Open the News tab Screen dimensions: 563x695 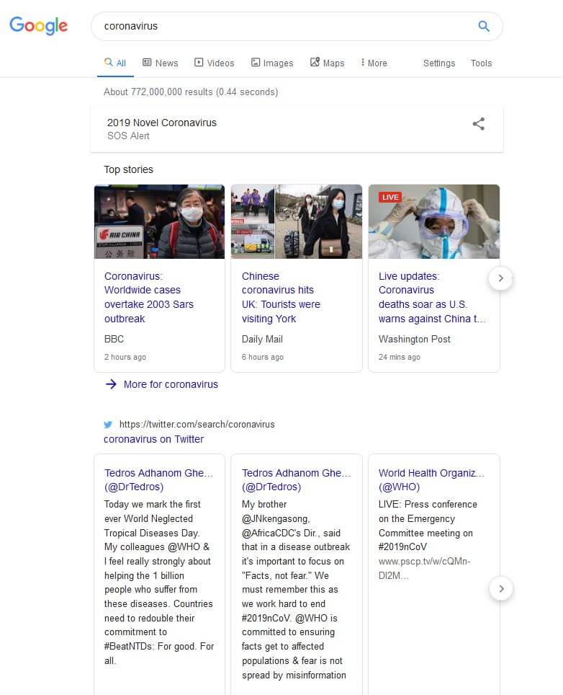point(160,63)
